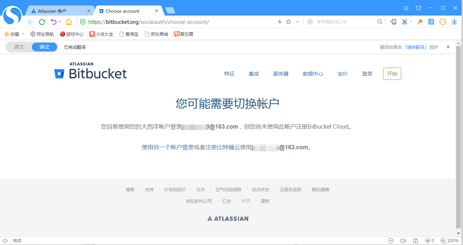
Task: Open the 游戏中心 bookmark
Action: click(x=72, y=34)
